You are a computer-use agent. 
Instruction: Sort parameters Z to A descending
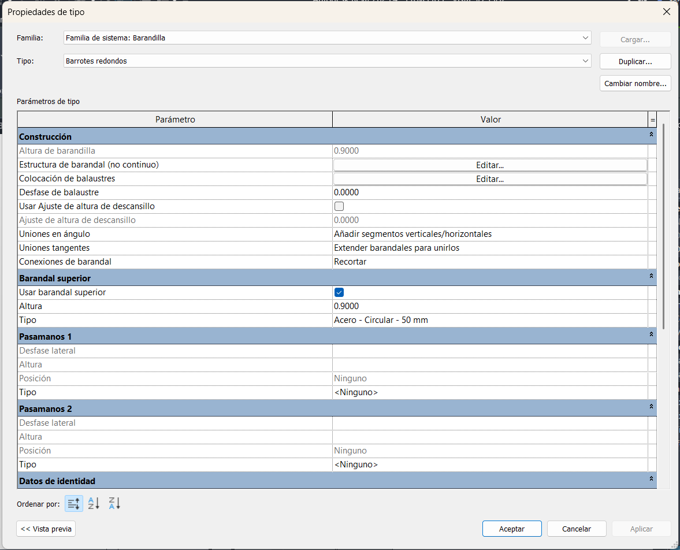[x=114, y=503]
